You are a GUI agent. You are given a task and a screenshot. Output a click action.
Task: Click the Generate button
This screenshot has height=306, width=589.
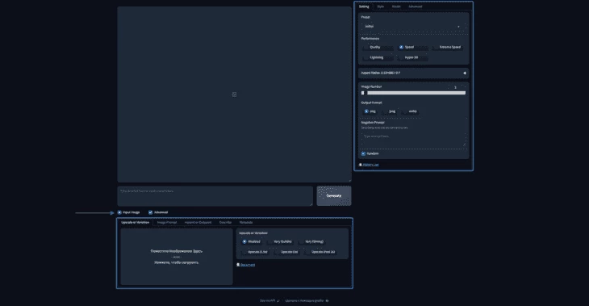[x=334, y=196]
